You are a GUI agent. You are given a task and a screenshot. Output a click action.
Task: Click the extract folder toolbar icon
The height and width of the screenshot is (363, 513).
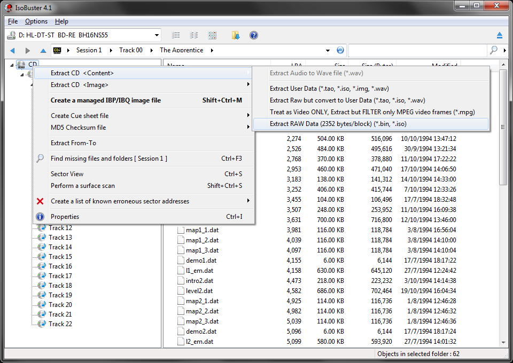pyautogui.click(x=236, y=35)
